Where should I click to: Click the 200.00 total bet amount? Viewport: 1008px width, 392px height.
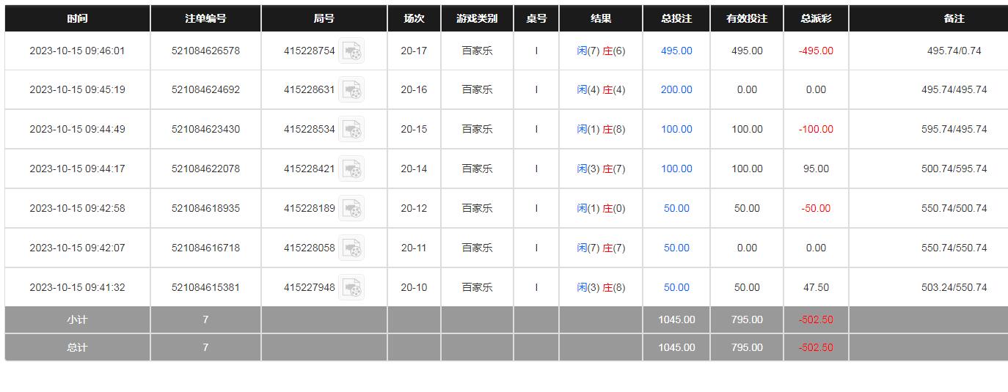click(676, 90)
